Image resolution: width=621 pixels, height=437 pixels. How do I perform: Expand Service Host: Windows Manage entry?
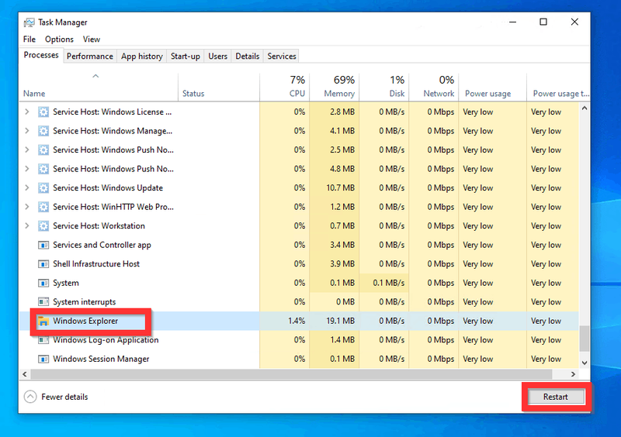point(27,131)
